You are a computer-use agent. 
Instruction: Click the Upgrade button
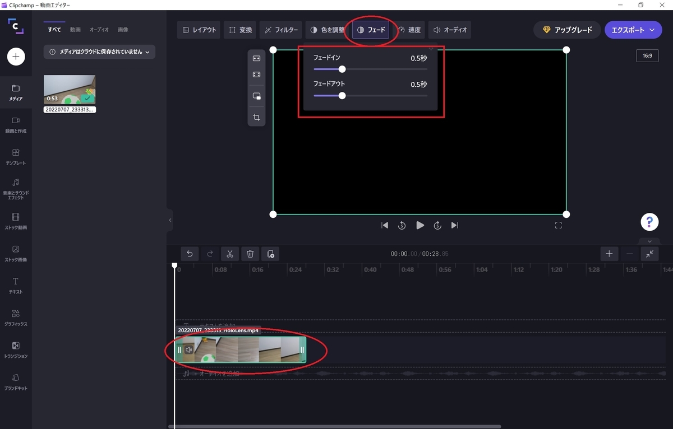click(567, 30)
